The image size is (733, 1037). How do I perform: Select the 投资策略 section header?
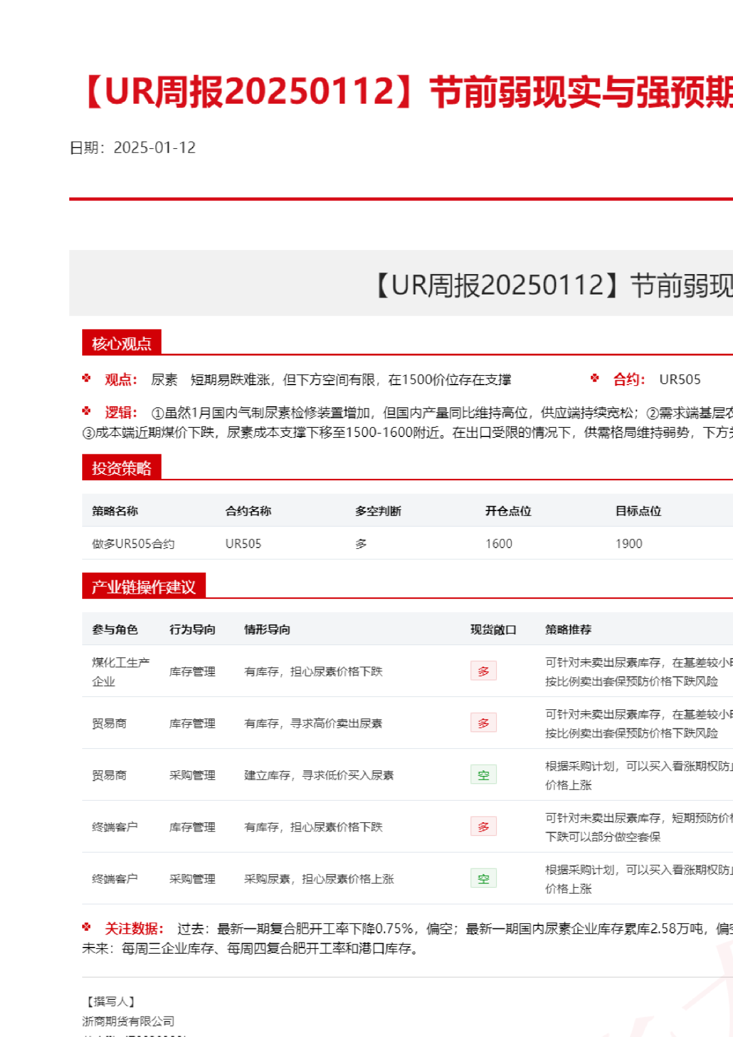(x=122, y=468)
